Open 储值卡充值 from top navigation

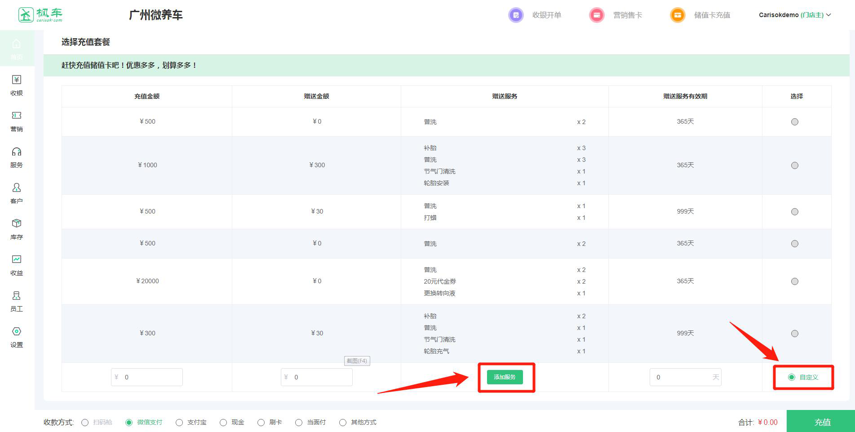click(712, 15)
